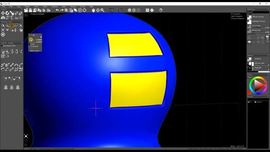Viewport: 270px width, 152px height.
Task: Click the first lathe stamp icon at bottom
Action: tap(6, 87)
